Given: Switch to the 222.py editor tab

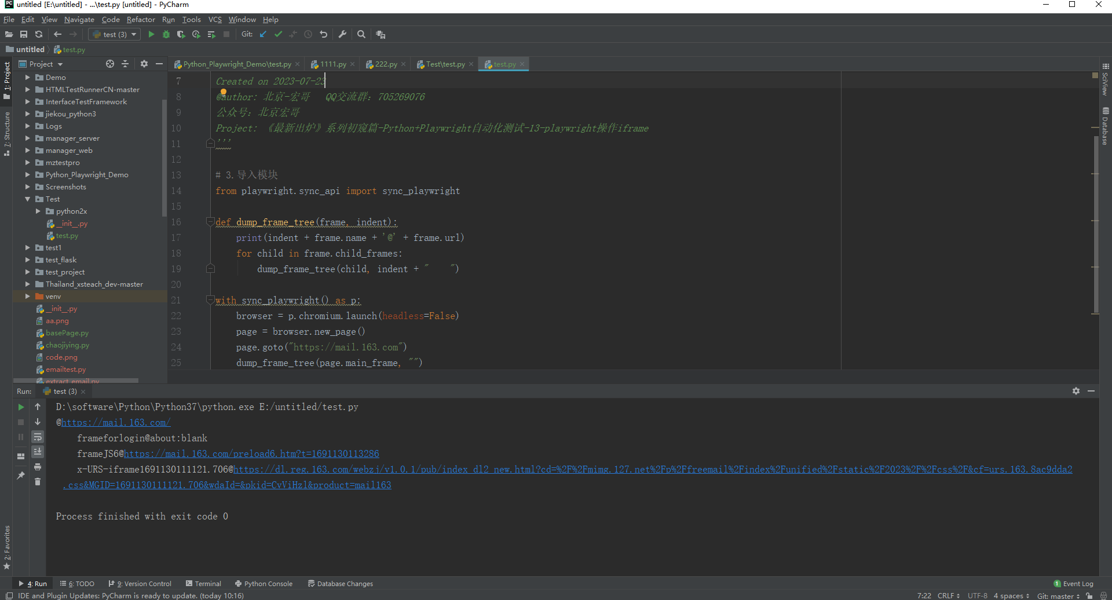Looking at the screenshot, I should (385, 64).
